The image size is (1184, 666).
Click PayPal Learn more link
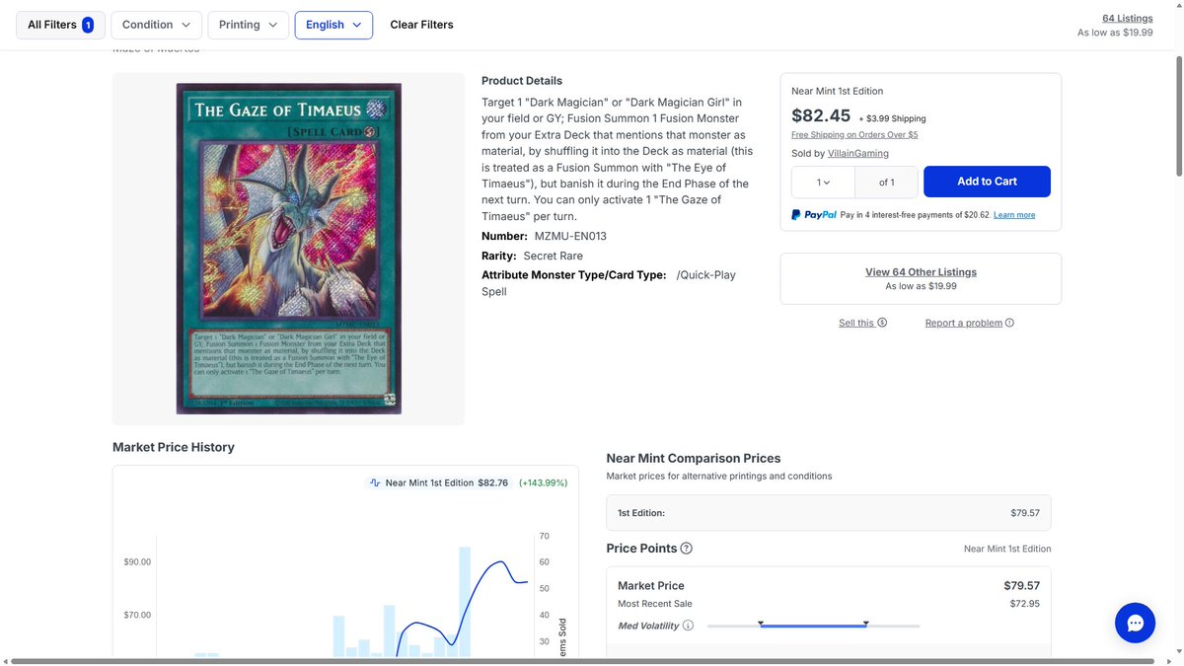[1014, 215]
